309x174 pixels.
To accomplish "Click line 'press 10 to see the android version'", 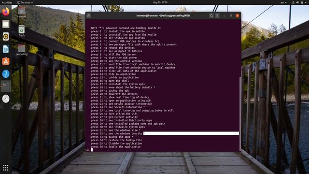I will point(116,61).
